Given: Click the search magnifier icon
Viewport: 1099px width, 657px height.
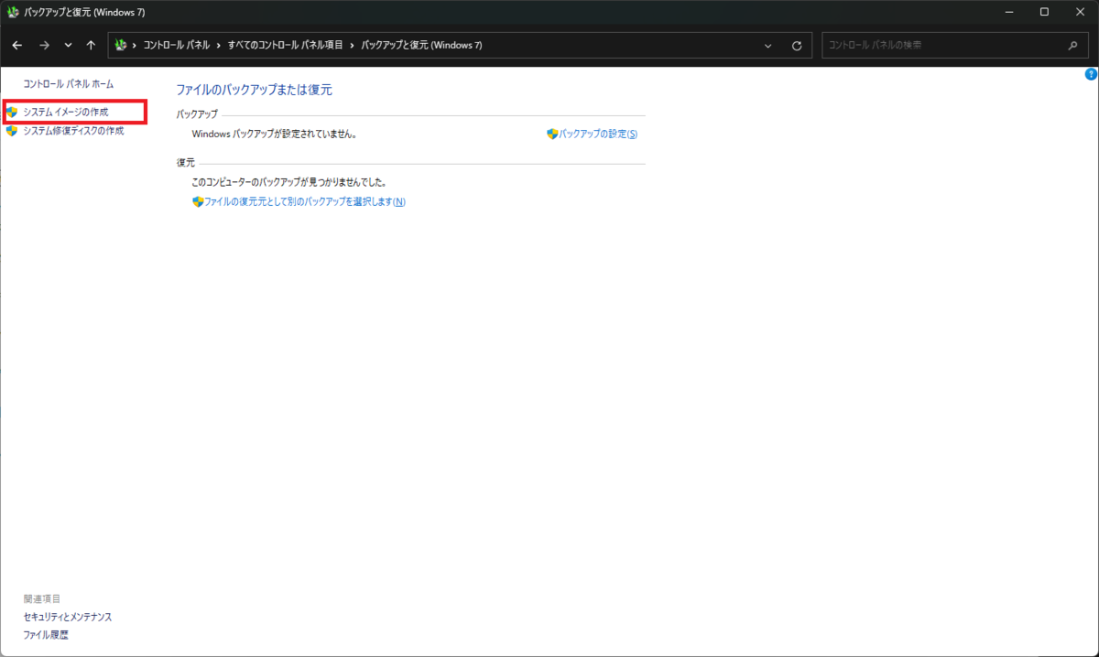Looking at the screenshot, I should [1072, 45].
